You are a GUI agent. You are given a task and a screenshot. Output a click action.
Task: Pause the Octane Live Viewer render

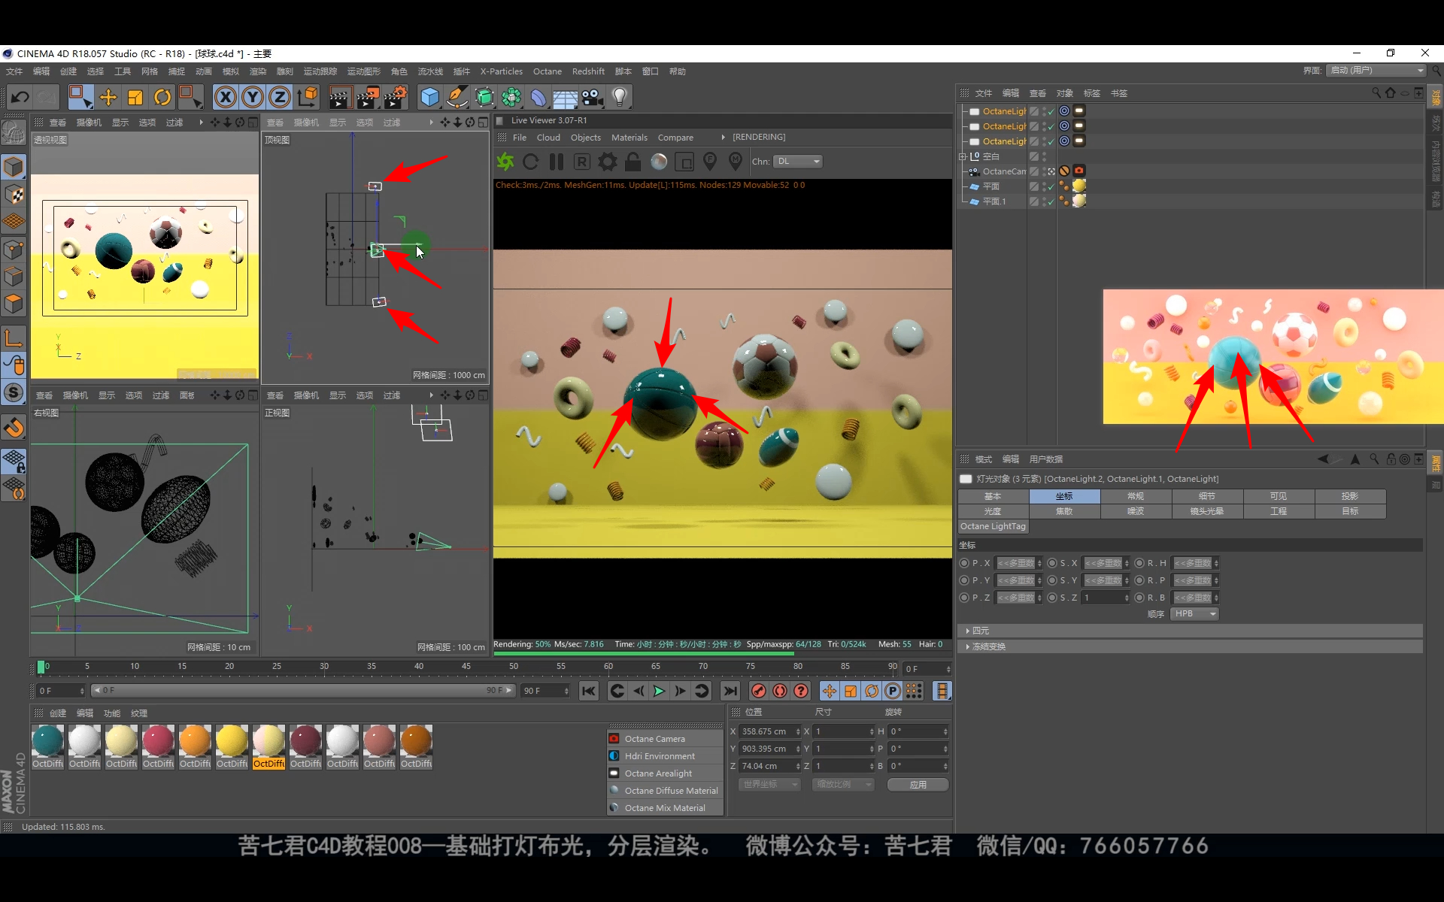coord(557,162)
